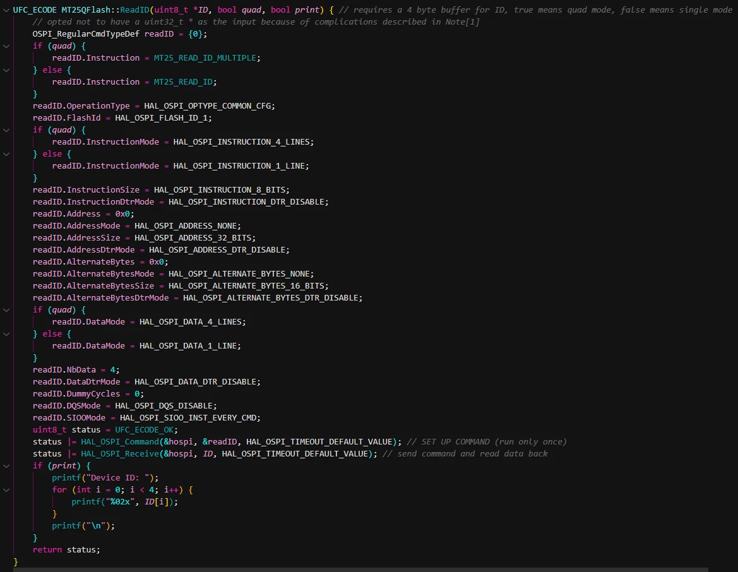Select the MT25_READ_ID_MULTIPLE macro token
The image size is (738, 572).
click(205, 58)
